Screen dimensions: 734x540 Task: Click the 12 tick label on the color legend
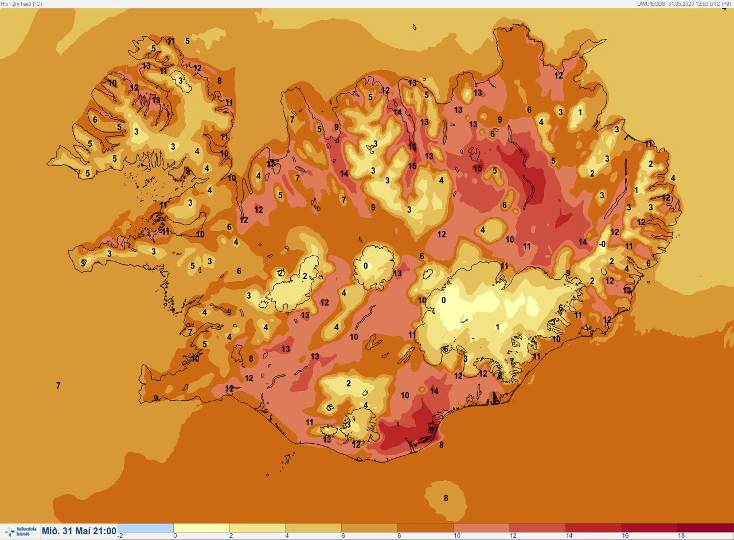pyautogui.click(x=513, y=535)
